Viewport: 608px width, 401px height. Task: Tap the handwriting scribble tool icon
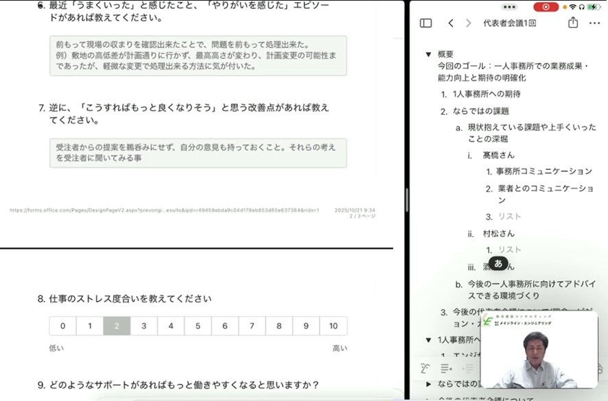pyautogui.click(x=425, y=369)
